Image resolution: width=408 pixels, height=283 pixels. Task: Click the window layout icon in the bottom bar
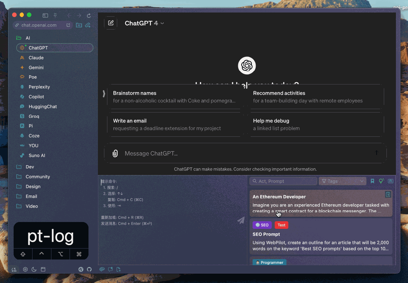click(43, 269)
